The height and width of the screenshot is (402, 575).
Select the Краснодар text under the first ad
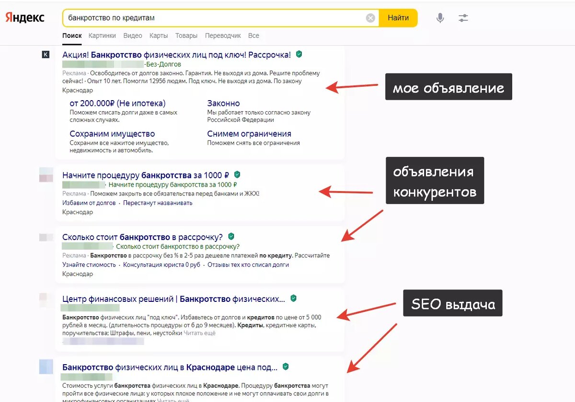pos(78,90)
